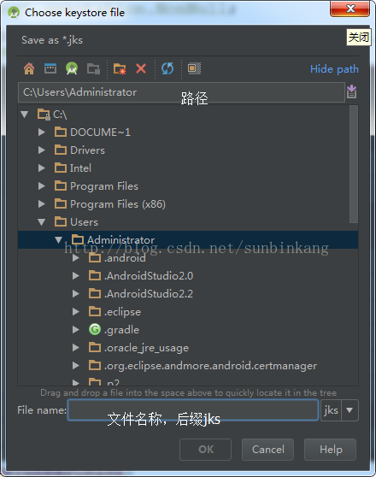Expand the Program Files folder arrow
376x477 pixels.
coord(42,185)
